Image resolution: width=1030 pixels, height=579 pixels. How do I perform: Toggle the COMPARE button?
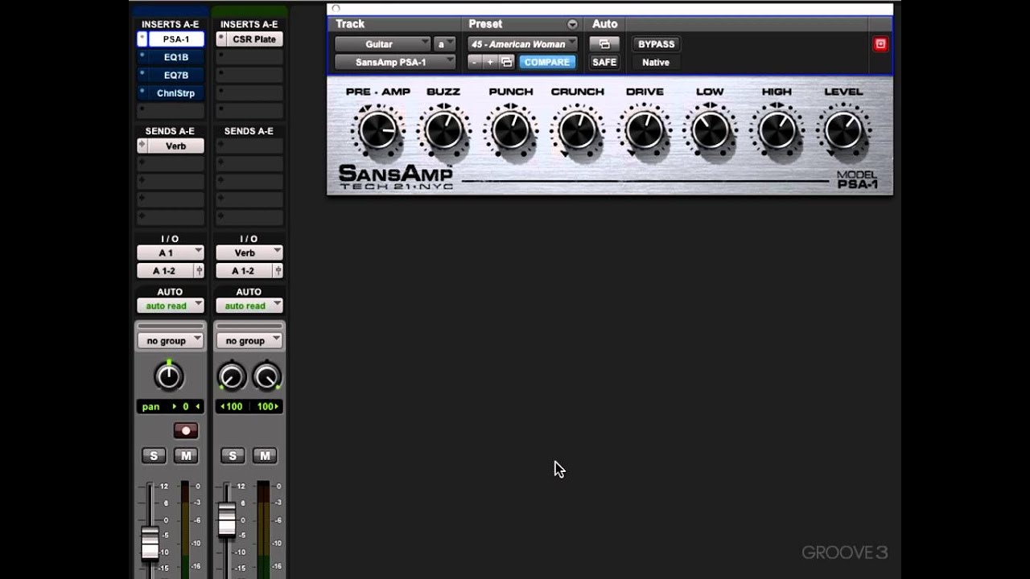pyautogui.click(x=547, y=62)
